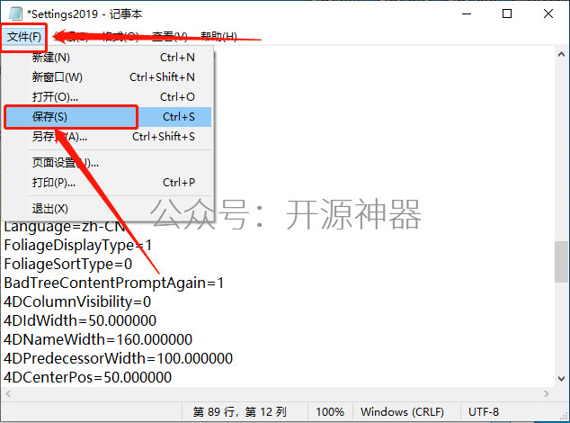Select 另存为(A)... menu entry
This screenshot has width=570, height=423.
coord(108,137)
